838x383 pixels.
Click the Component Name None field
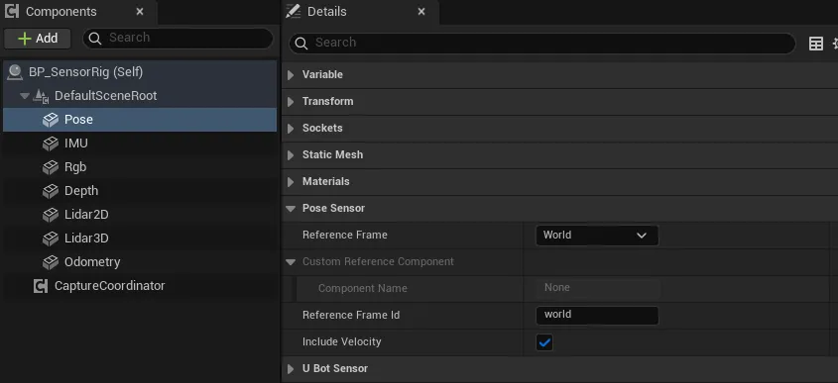click(597, 288)
